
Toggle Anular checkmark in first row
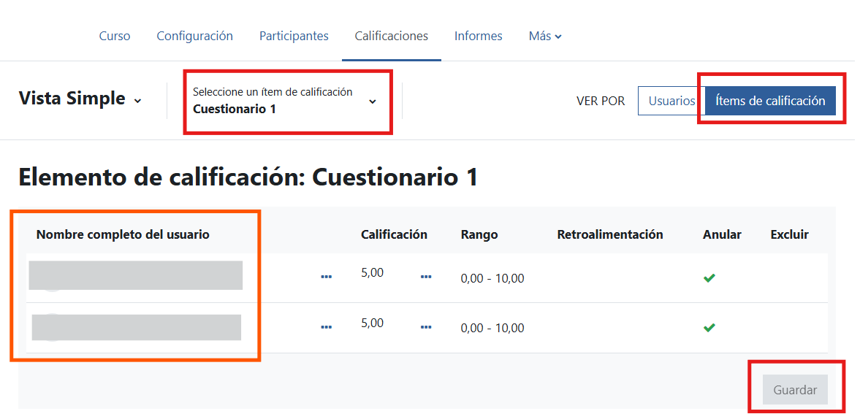tap(709, 278)
